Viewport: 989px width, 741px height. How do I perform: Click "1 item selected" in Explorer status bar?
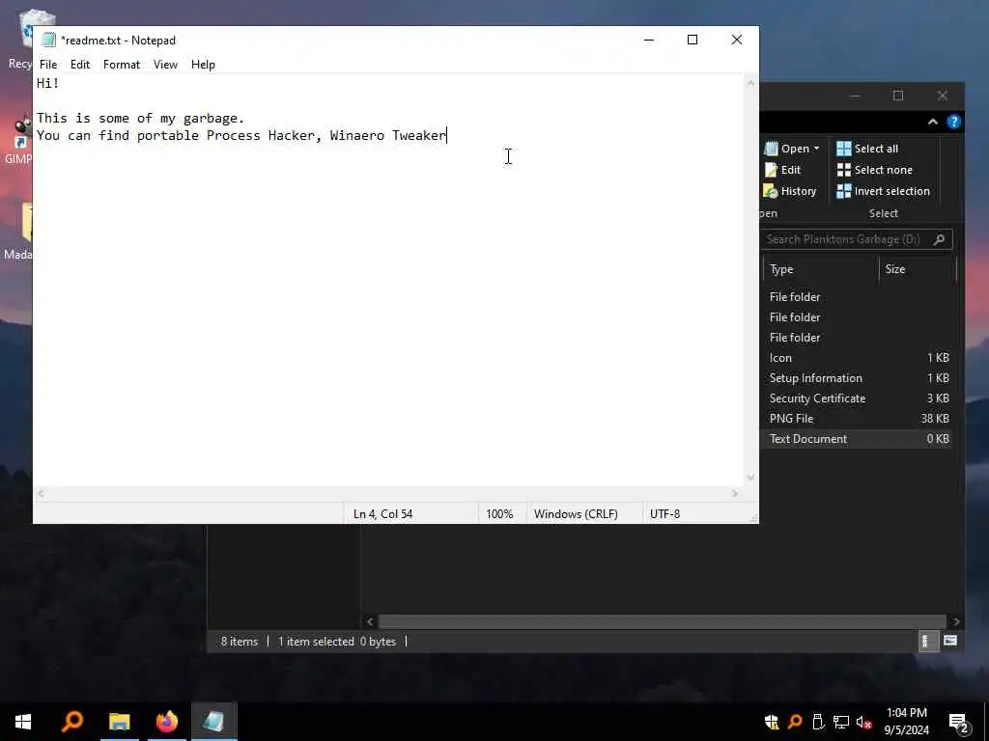click(x=316, y=642)
